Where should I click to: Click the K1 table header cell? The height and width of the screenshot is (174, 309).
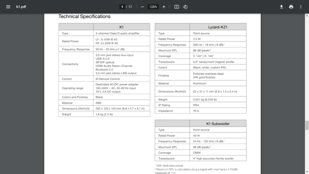tap(121, 27)
